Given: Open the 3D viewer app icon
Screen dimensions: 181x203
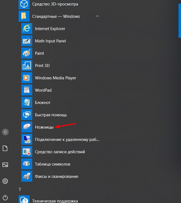Looking at the screenshot, I should click(24, 4).
